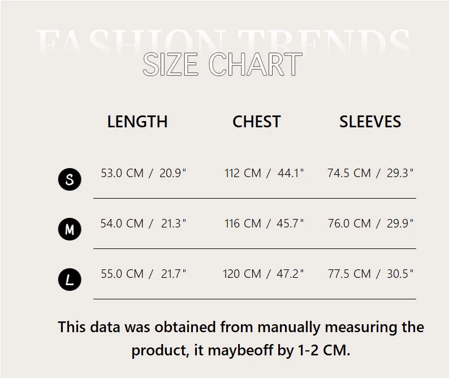Select the LENGTH column header
Image resolution: width=449 pixels, height=378 pixels.
(137, 122)
